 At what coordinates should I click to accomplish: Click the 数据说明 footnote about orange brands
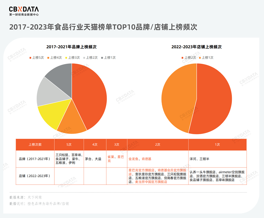click(39, 204)
